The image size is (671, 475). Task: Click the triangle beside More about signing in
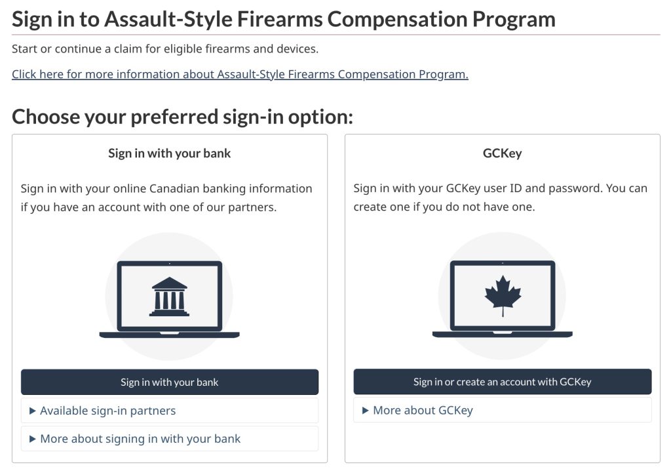[33, 438]
